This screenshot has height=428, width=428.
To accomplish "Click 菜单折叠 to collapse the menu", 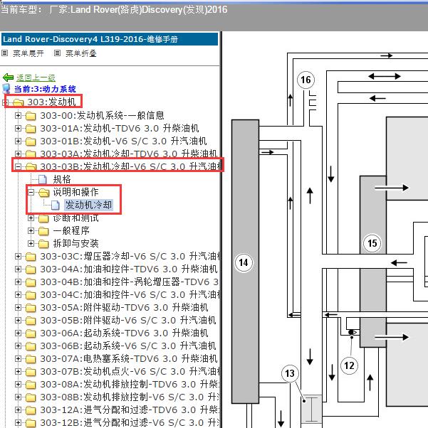I will pos(81,53).
